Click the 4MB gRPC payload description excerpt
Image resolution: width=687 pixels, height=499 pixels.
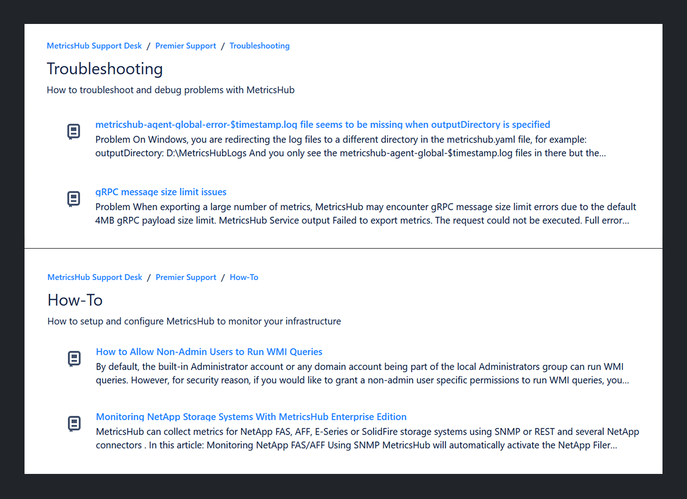click(x=365, y=213)
